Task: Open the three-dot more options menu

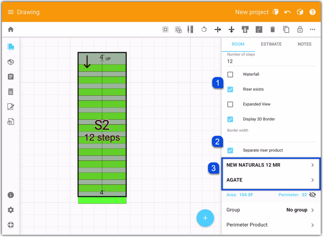Action: tap(312, 30)
